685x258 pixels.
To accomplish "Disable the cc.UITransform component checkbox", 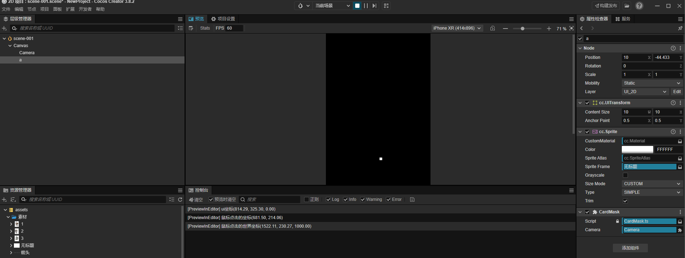I will coord(587,103).
